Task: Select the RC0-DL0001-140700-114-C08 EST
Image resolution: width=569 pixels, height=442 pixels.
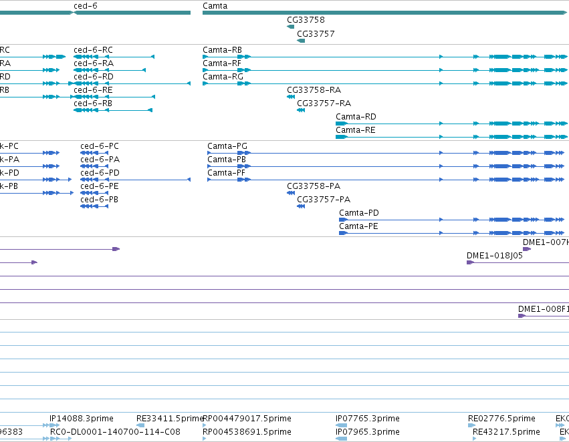Action: 115,432
